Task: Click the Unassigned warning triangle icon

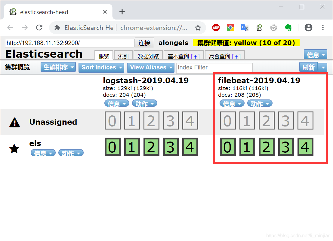Action: click(x=14, y=122)
